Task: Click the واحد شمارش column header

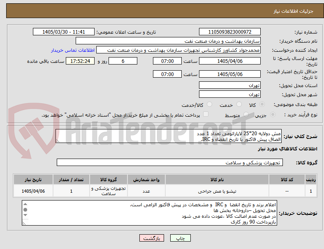Action: pyautogui.click(x=146, y=180)
